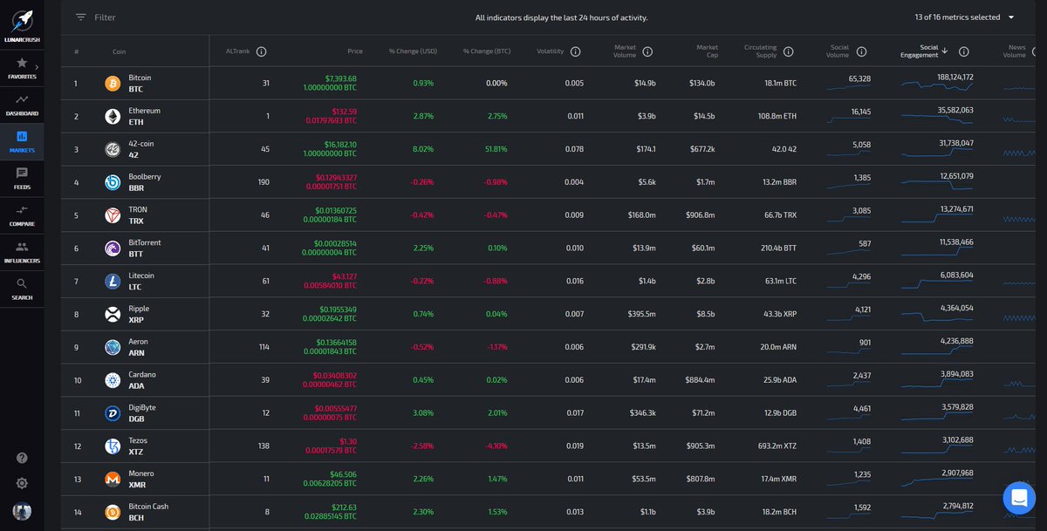Screen dimensions: 1047x531
Task: Select Markets in the sidebar
Action: 22,140
